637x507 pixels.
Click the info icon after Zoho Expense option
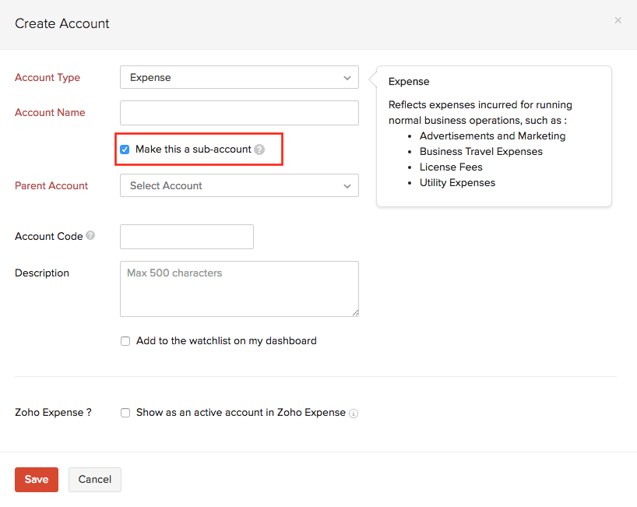pyautogui.click(x=354, y=414)
